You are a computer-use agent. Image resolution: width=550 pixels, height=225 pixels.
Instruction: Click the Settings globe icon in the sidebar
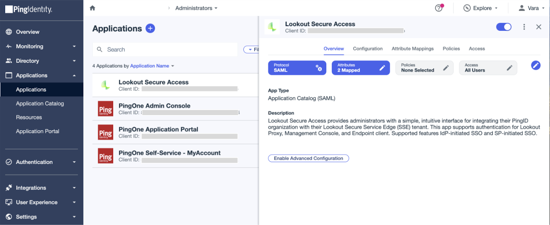9,217
